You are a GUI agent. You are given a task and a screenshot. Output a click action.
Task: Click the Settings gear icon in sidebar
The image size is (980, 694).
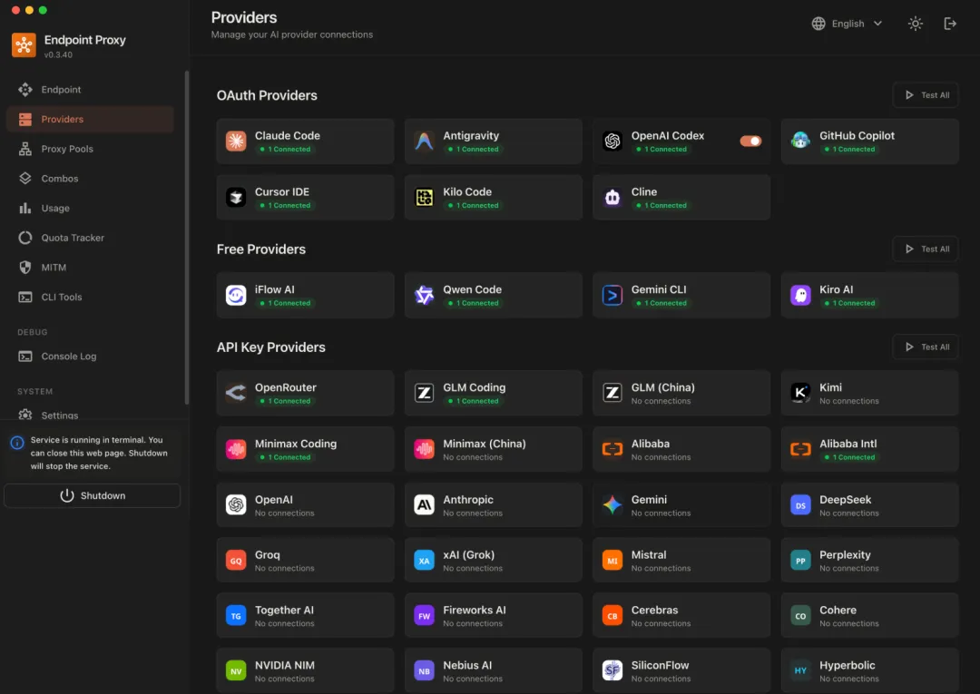point(25,415)
